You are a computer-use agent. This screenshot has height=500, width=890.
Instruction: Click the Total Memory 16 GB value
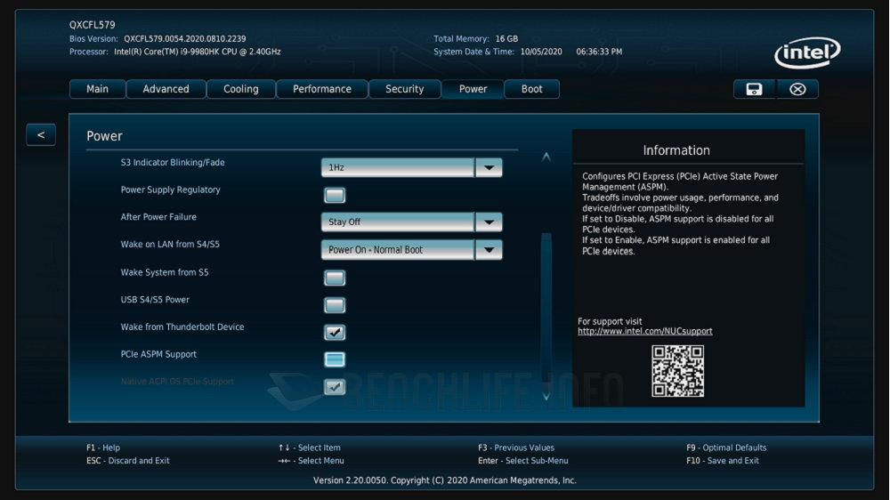click(506, 38)
